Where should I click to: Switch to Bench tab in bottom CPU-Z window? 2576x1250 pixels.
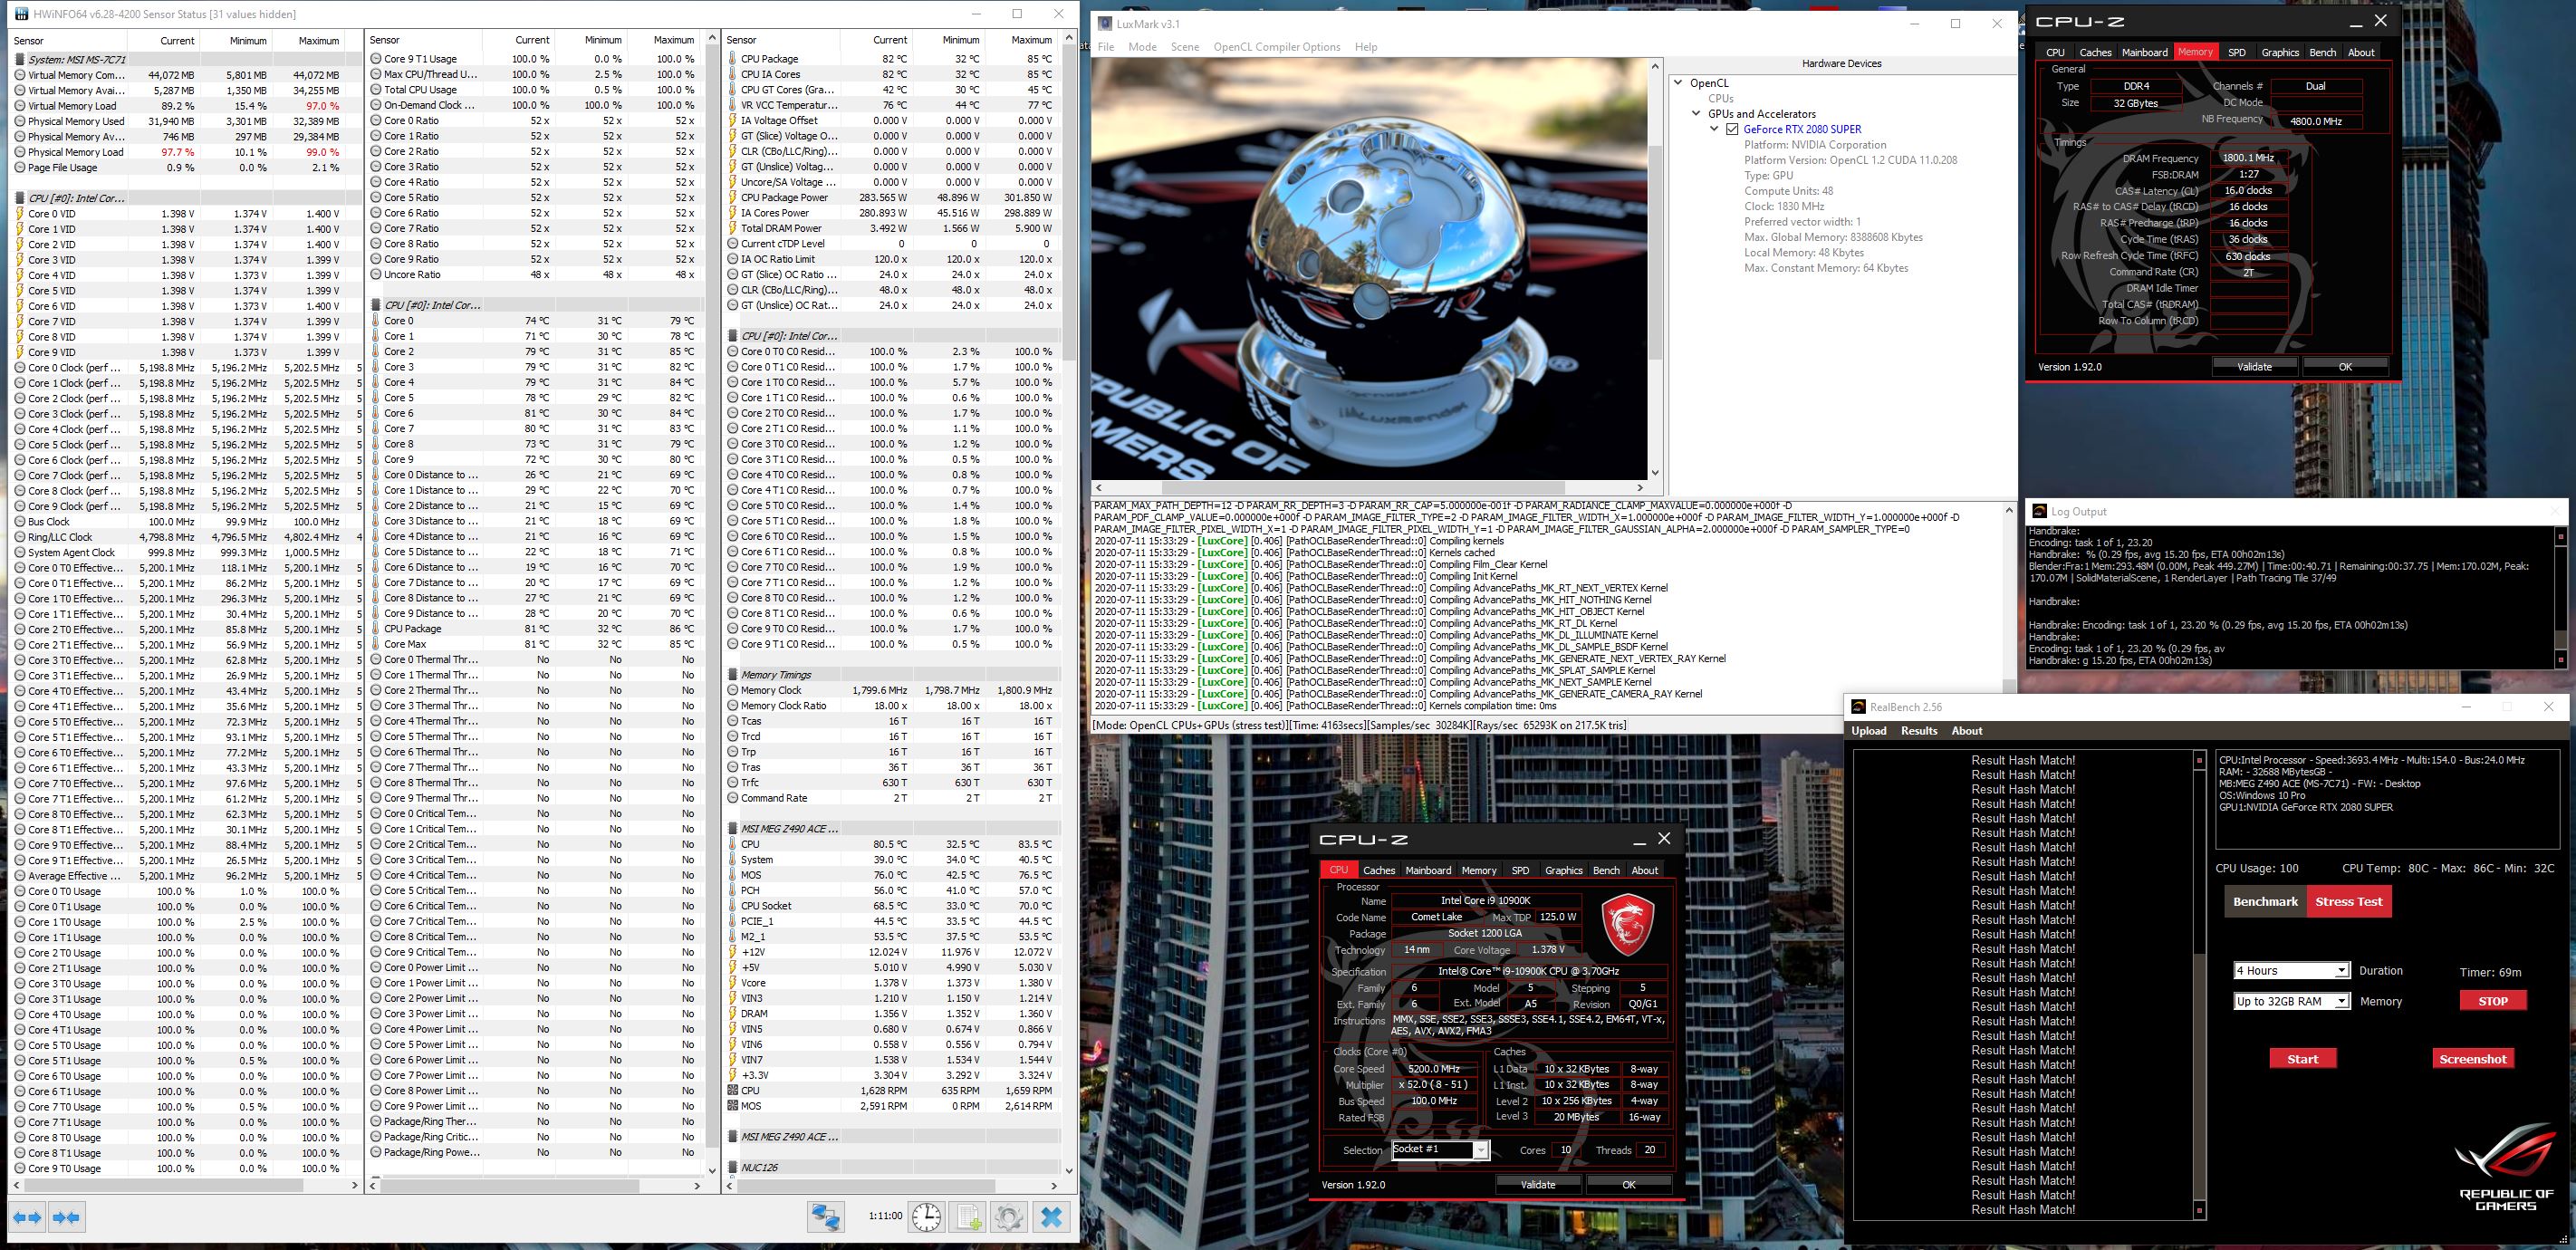coord(1606,870)
